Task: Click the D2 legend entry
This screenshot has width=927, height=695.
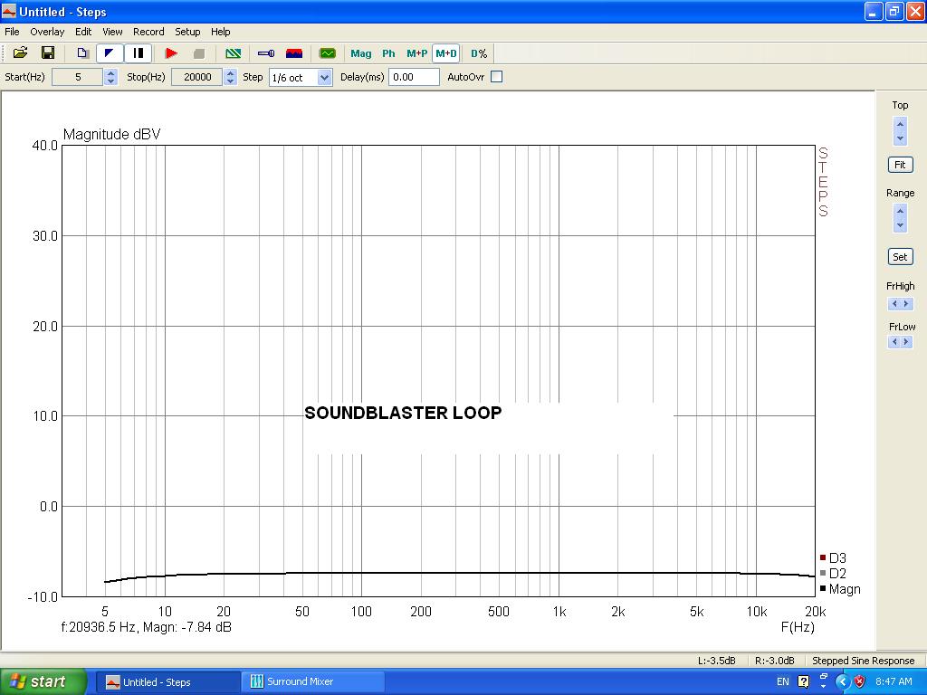Action: [833, 573]
